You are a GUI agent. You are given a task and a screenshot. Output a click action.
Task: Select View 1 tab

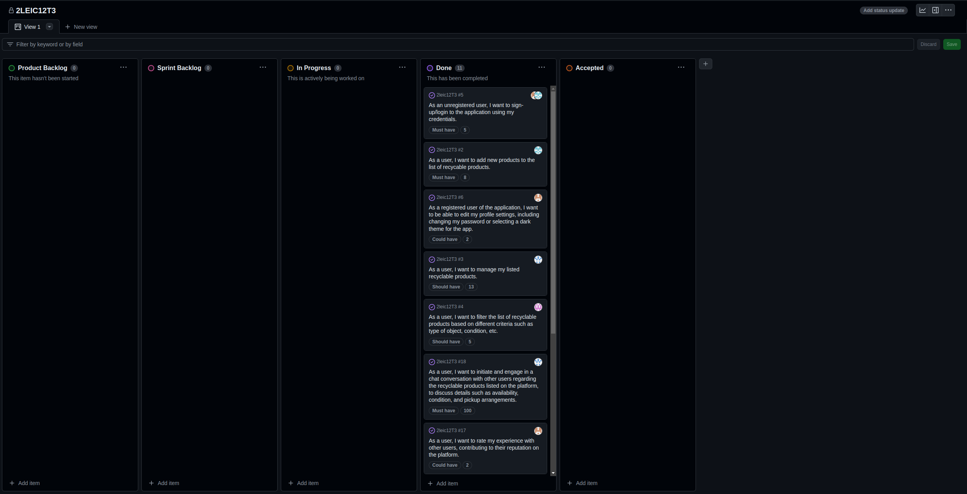pos(32,26)
